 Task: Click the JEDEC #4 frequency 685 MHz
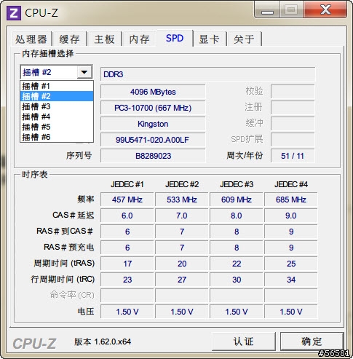291,200
